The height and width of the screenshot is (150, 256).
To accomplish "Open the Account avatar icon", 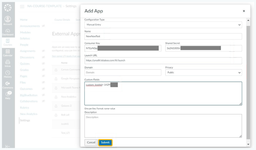I will (x=8, y=19).
